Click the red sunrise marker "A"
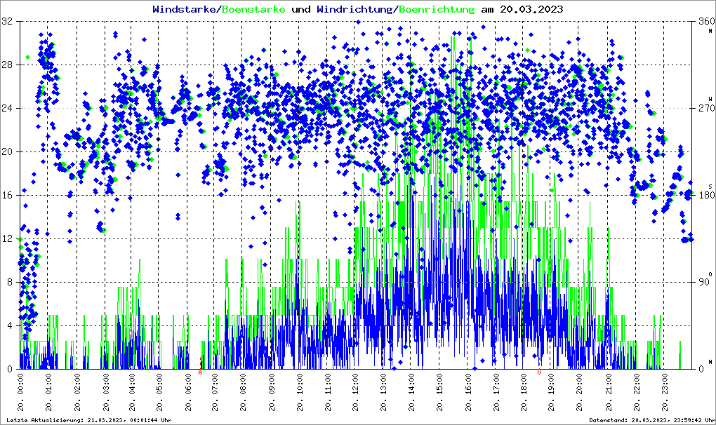 [201, 373]
